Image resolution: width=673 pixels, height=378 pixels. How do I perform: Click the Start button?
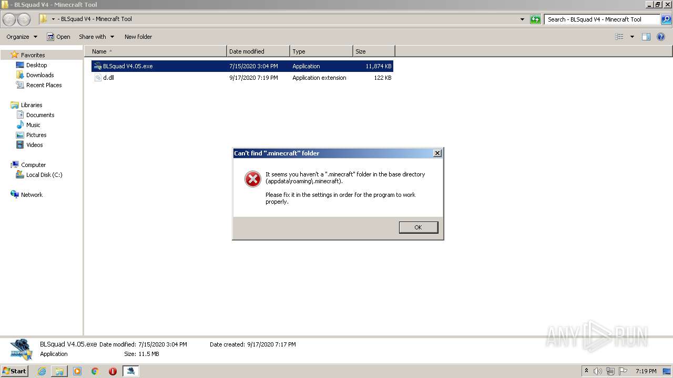15,371
